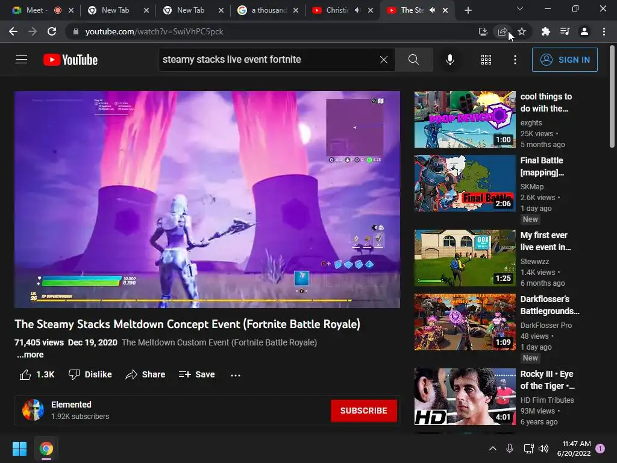Open the volume speaker tray icon
This screenshot has height=463, width=617.
(543, 449)
